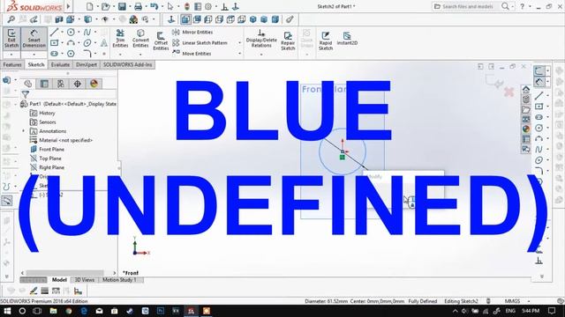Open the Trim Entities tool

(x=120, y=39)
